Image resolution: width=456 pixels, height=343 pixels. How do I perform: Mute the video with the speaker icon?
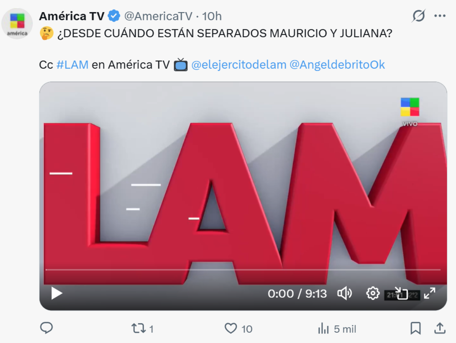pyautogui.click(x=345, y=293)
